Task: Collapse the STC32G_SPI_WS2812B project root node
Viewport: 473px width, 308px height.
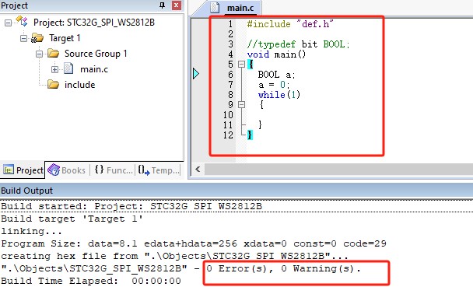Action: pos(8,23)
